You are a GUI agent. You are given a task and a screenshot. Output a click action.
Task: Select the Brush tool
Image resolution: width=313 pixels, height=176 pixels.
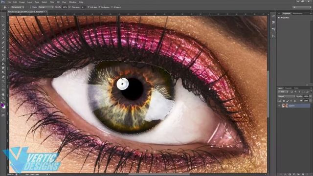tap(3, 47)
